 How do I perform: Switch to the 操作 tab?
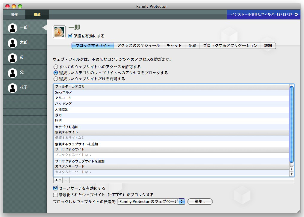[x=14, y=15]
